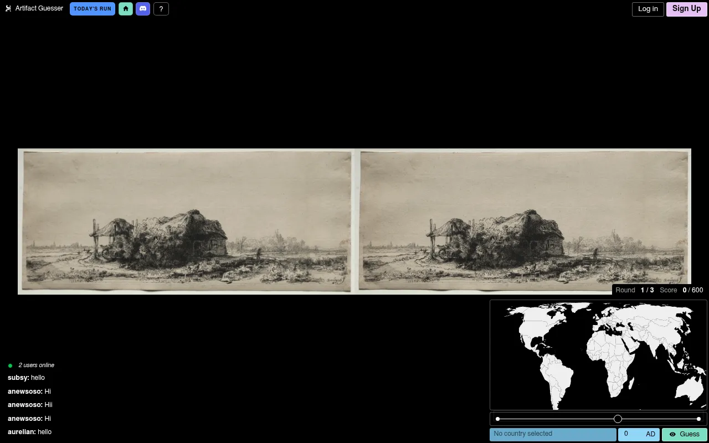Viewport: 709px width, 443px height.
Task: Click the world map country selector
Action: (x=598, y=355)
